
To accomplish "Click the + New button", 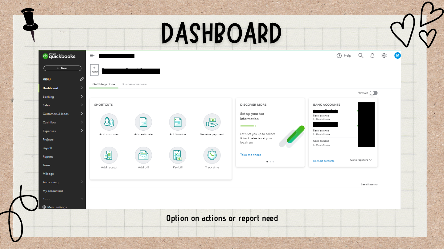I will click(62, 68).
